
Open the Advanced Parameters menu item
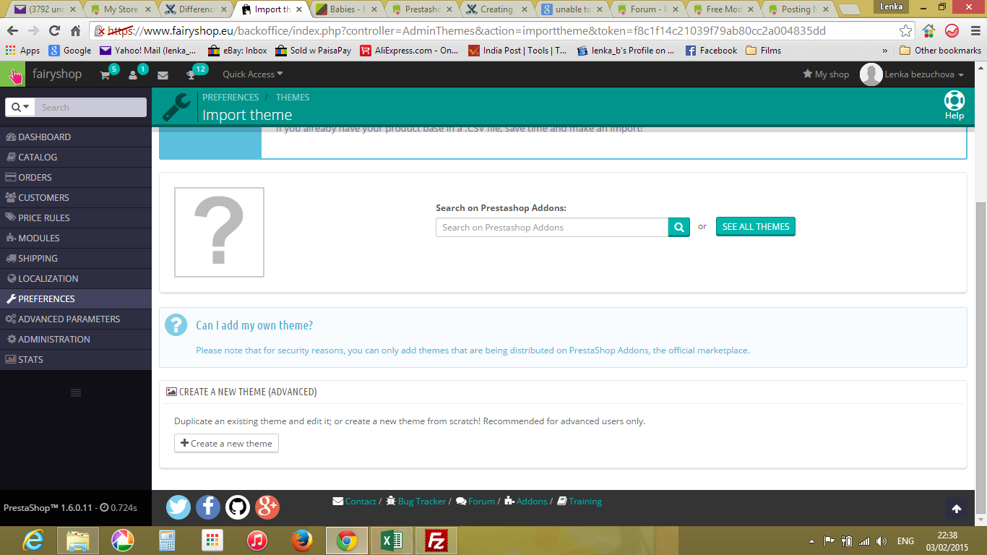coord(76,319)
